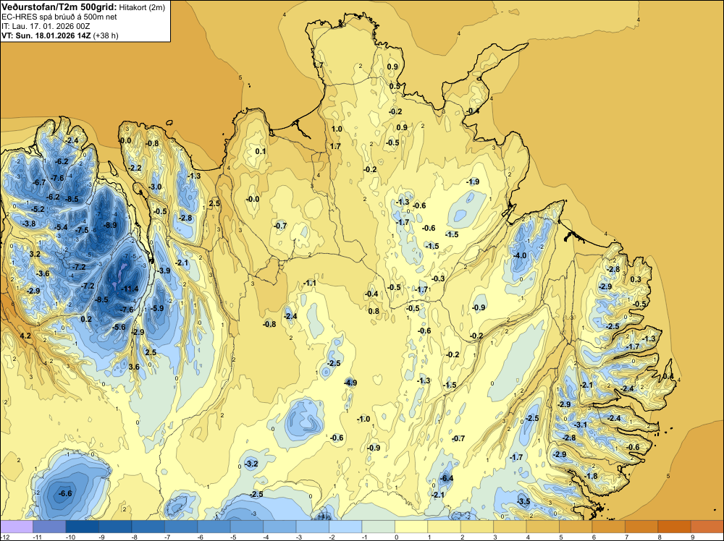Click the temperature value '-6.4'
Screen dimensions: 724x541
(x=447, y=478)
